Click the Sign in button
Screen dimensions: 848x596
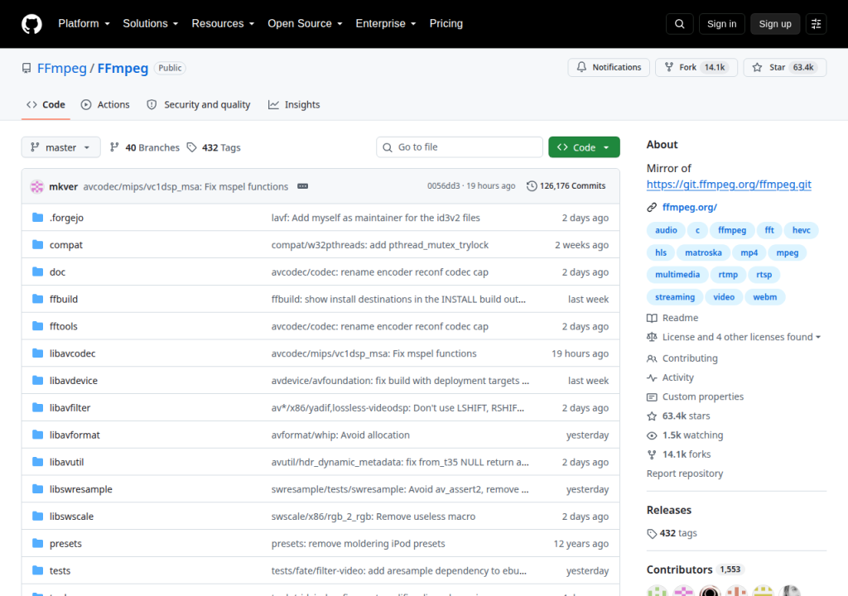pos(721,24)
